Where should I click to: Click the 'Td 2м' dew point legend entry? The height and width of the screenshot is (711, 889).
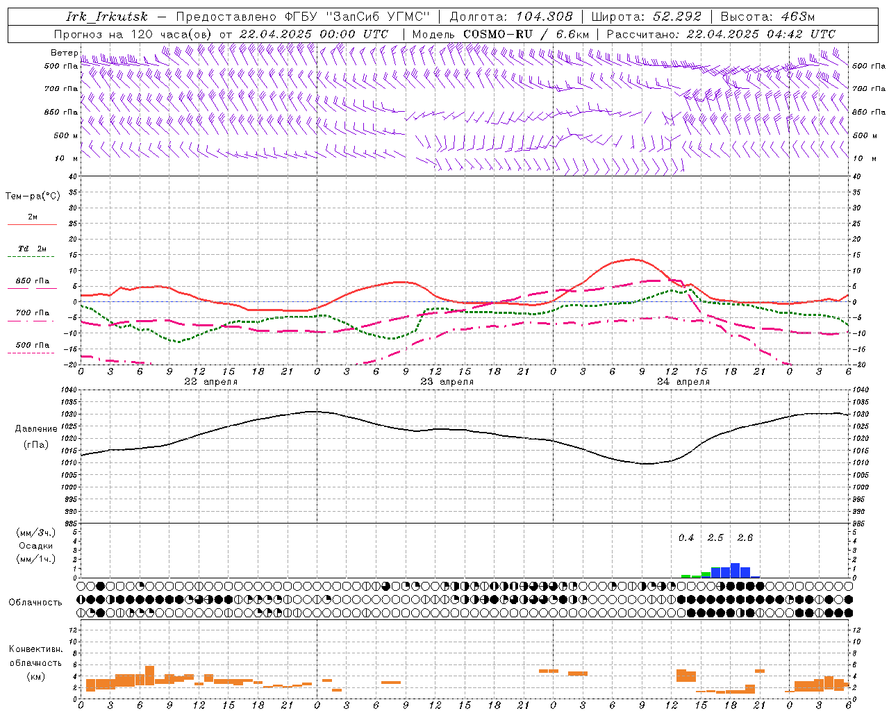click(32, 249)
